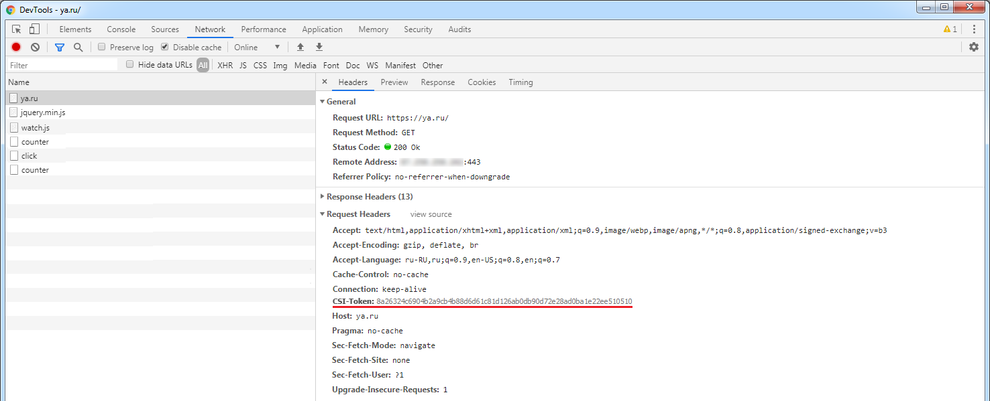The height and width of the screenshot is (401, 990).
Task: Export HAR file with download arrow
Action: pyautogui.click(x=319, y=47)
